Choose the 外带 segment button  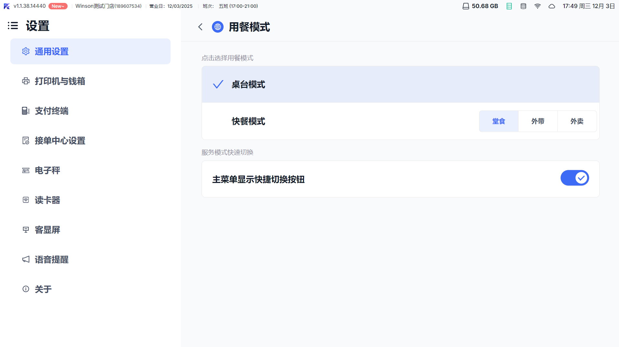538,121
